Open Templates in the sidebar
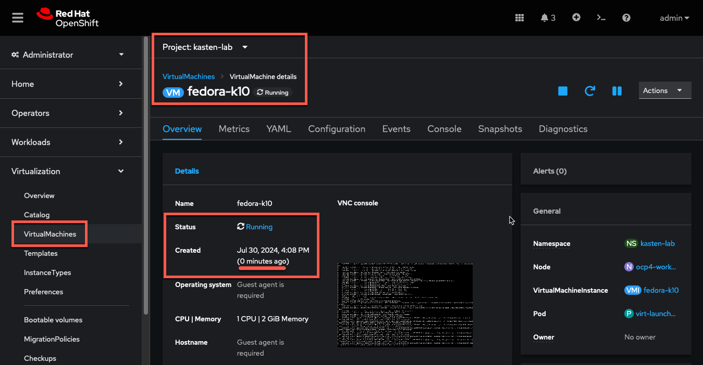 click(41, 253)
